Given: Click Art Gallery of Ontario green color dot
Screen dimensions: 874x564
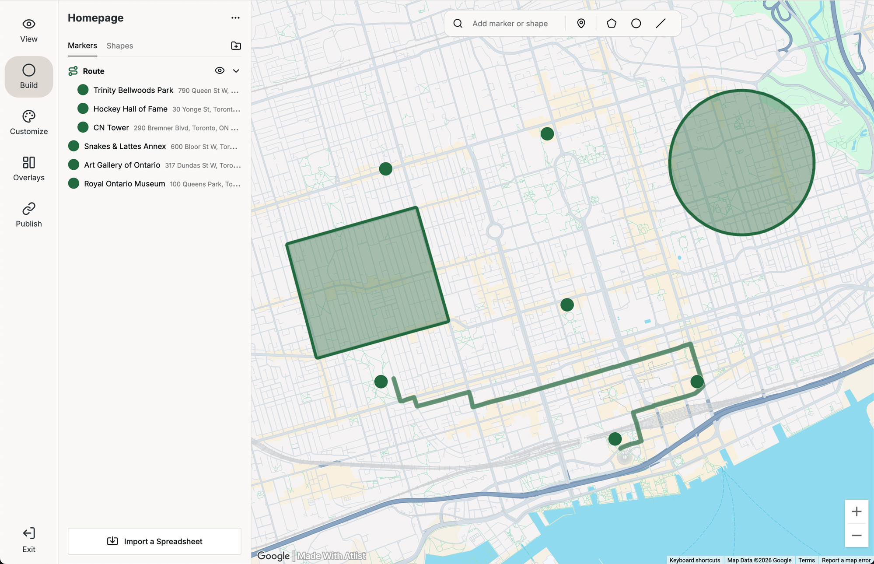Looking at the screenshot, I should pos(73,165).
